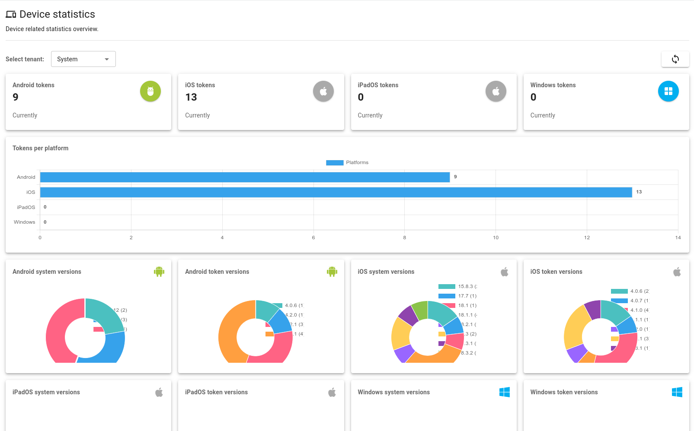
Task: Click the blue Windows tokens icon
Action: (668, 92)
